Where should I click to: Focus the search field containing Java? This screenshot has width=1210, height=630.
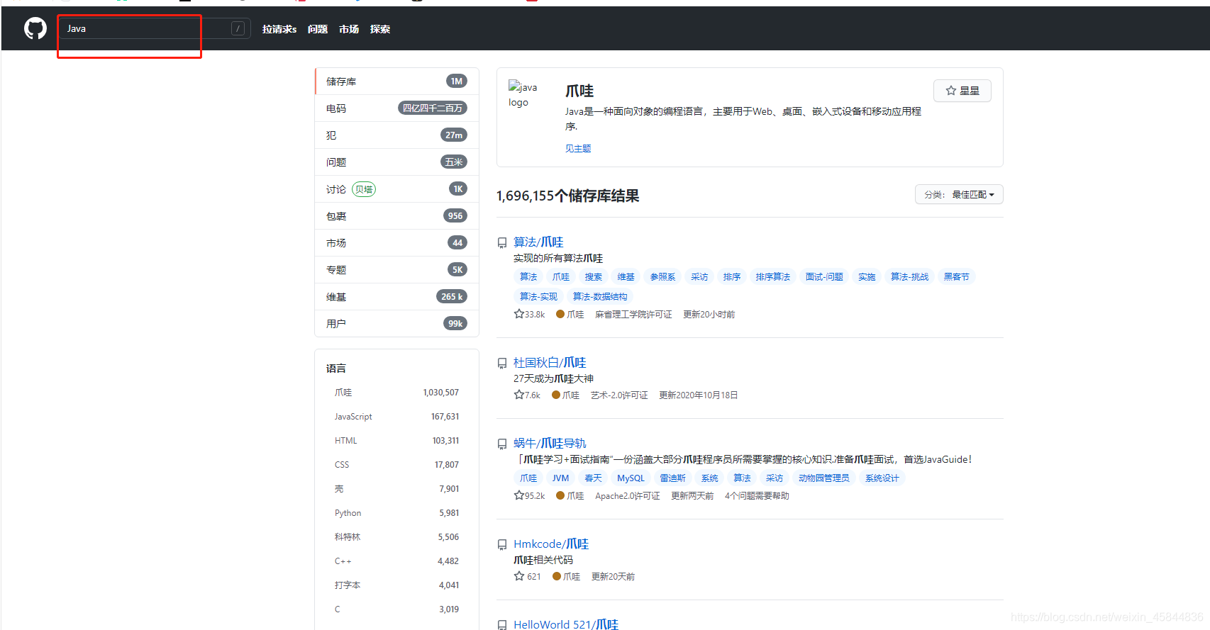[155, 28]
